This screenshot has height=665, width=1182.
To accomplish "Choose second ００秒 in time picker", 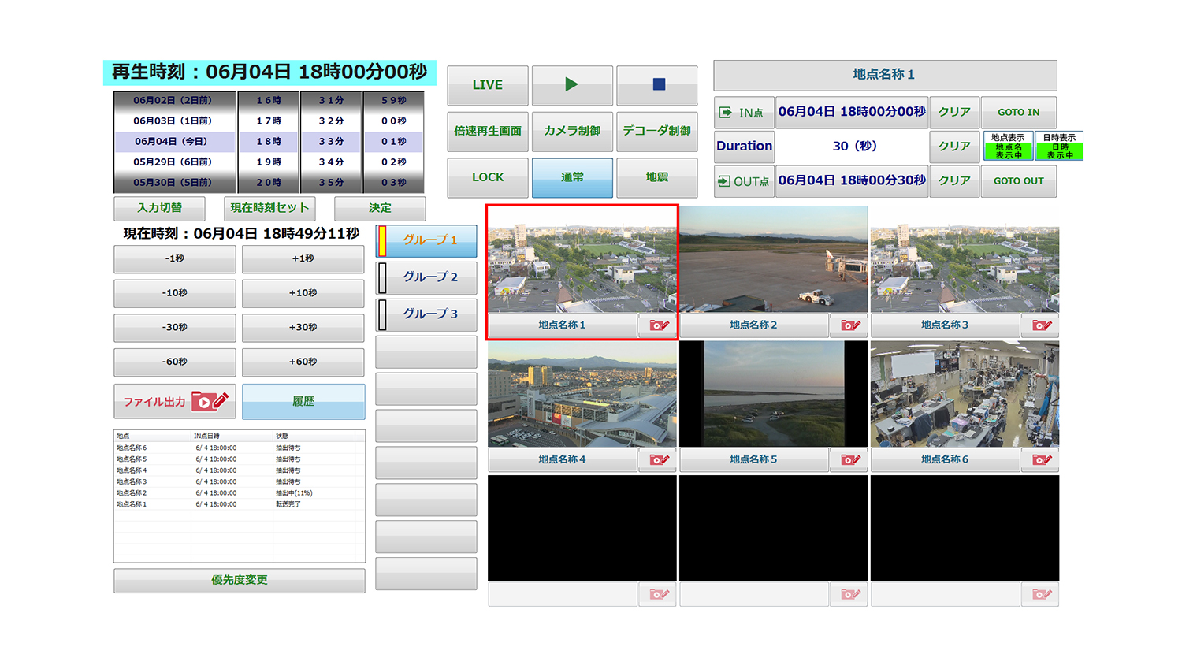I will coord(393,121).
